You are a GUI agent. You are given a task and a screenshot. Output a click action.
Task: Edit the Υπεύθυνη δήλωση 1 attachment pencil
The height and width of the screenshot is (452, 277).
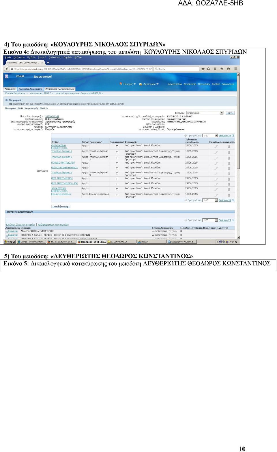tap(216, 152)
